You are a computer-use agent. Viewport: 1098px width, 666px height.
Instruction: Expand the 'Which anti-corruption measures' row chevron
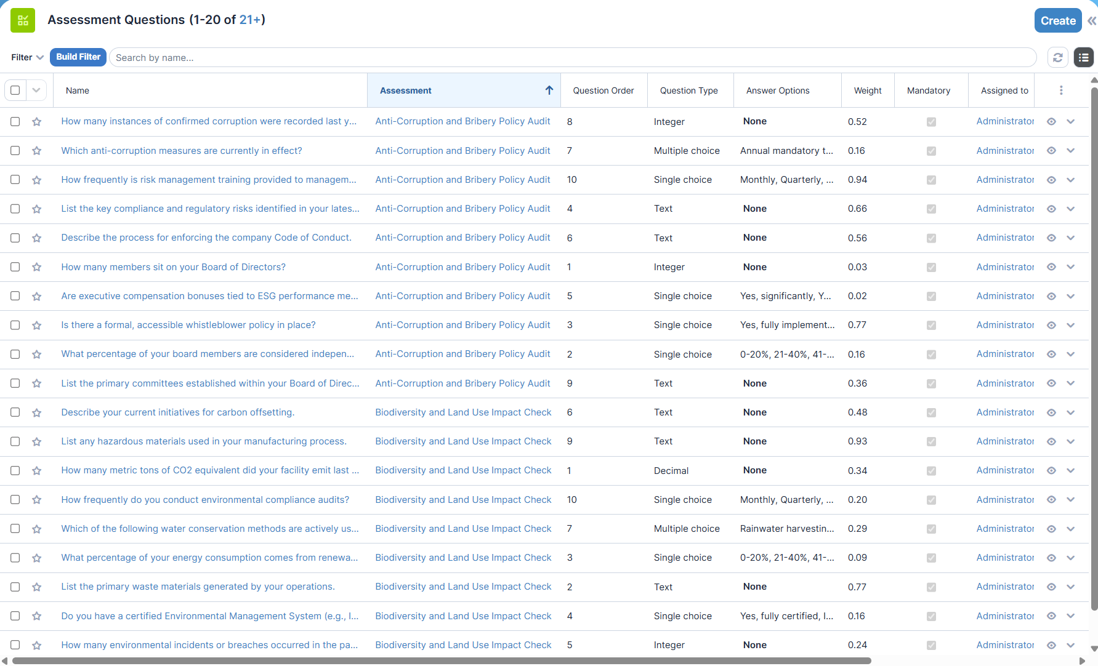click(1071, 150)
